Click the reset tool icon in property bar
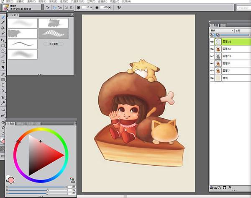Image resolution: width=251 pixels, height=198 pixels. click(x=48, y=8)
